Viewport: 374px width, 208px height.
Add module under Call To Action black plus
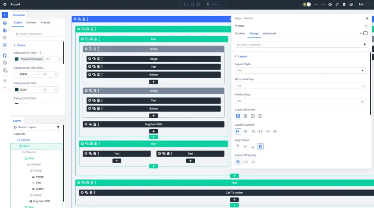point(234,200)
